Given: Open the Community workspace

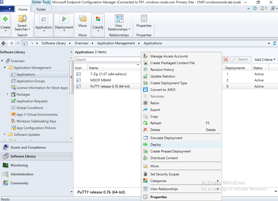Looking at the screenshot, I should pos(37,183).
